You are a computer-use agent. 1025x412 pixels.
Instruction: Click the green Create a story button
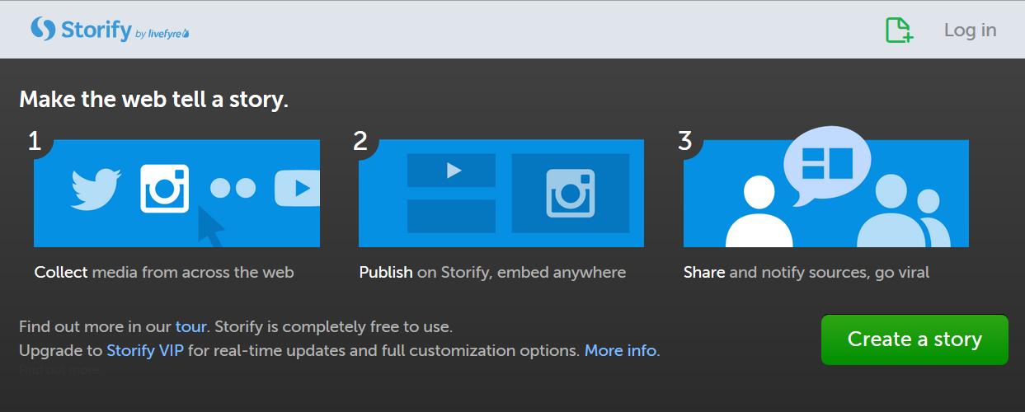pos(915,339)
